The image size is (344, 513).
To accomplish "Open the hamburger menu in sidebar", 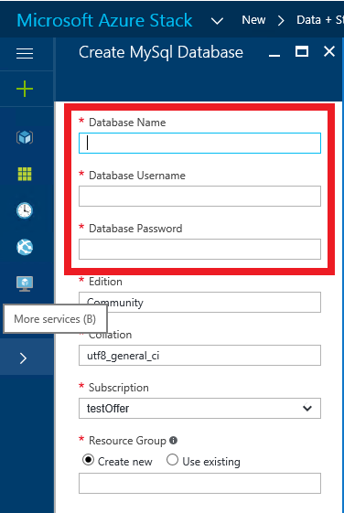I will (25, 53).
